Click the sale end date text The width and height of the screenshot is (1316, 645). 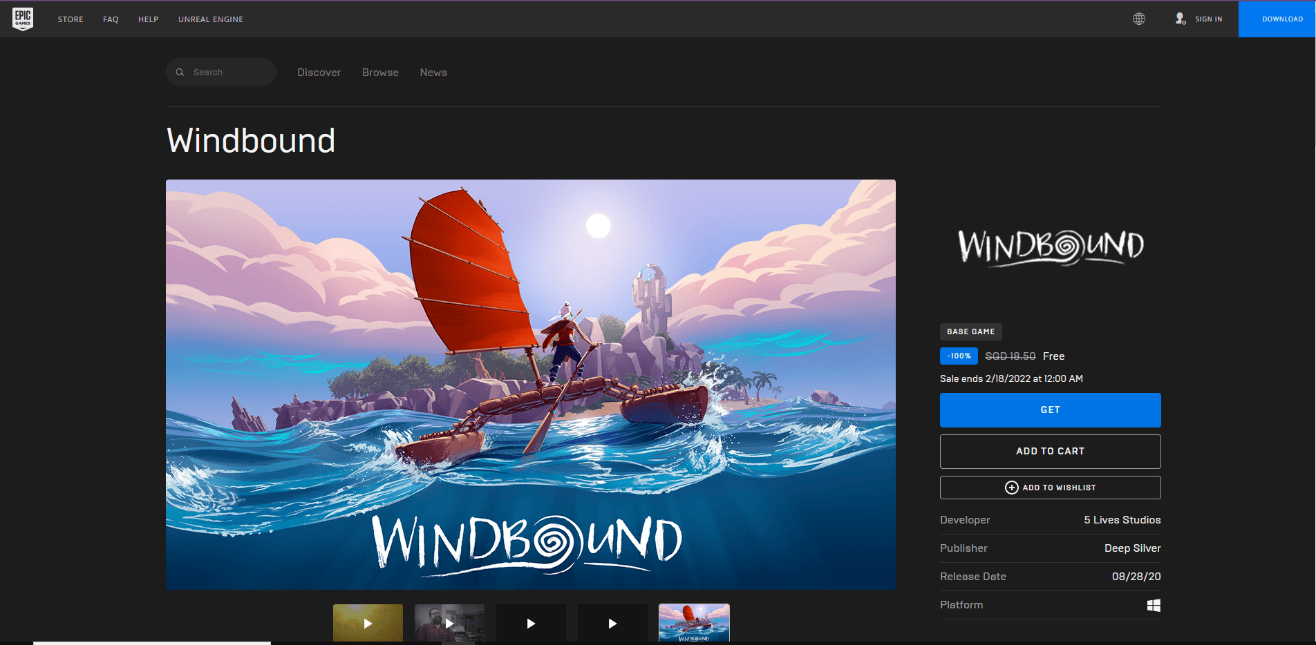click(1011, 378)
